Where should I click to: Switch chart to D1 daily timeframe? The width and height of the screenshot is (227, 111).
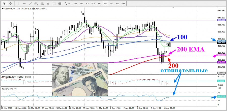tap(111, 3)
